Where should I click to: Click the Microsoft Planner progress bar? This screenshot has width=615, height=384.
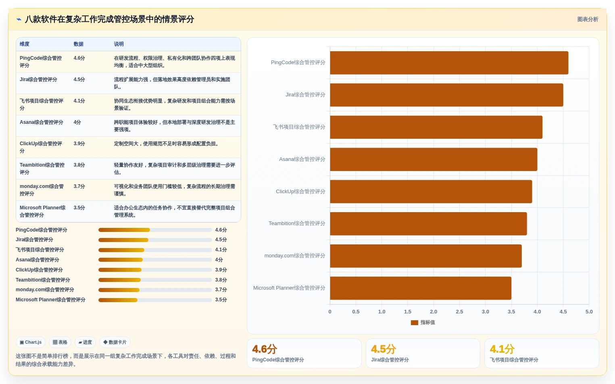(x=155, y=300)
